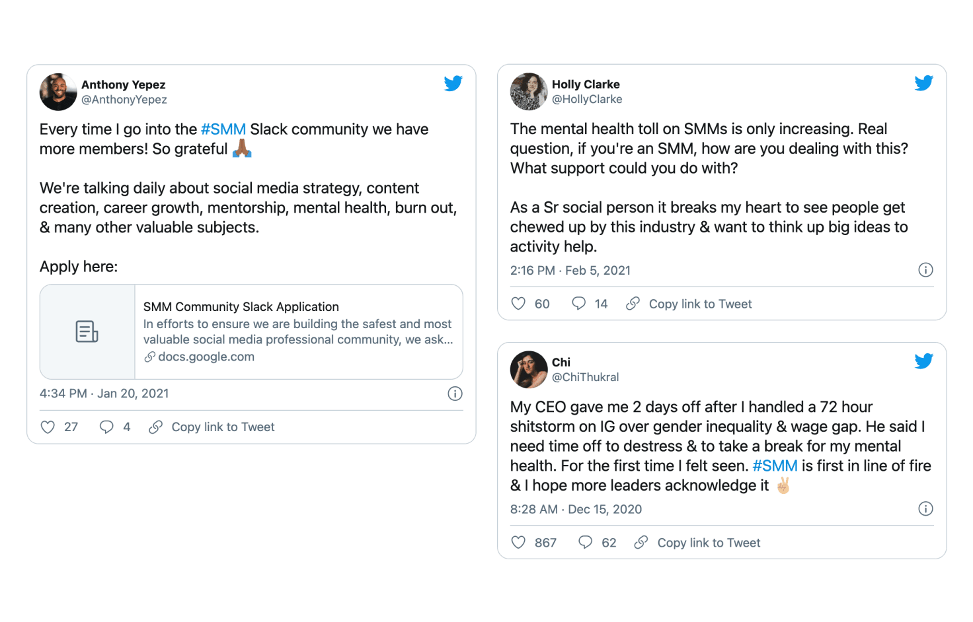Screen dimensions: 973x622
Task: Click Twitter bird icon on Chi's tweet
Action: [x=923, y=361]
